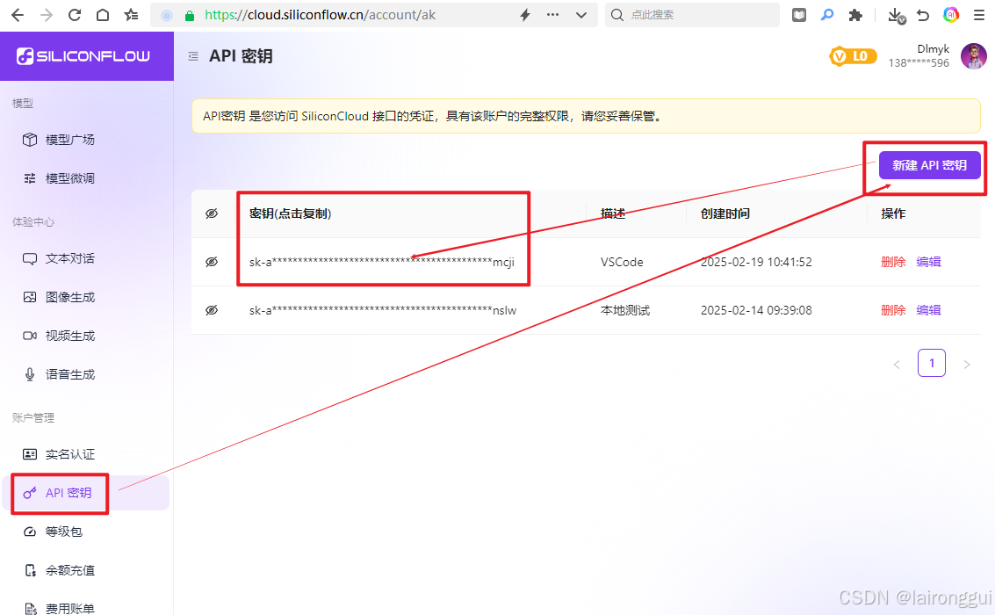Reload the page with the refresh icon
This screenshot has height=615, width=995.
[75, 15]
